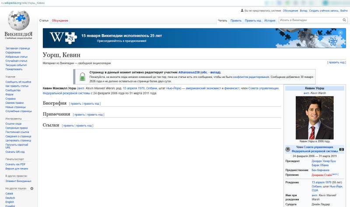350x207 pixels.
Task: Close the 25th anniversary banner
Action: pyautogui.click(x=340, y=33)
